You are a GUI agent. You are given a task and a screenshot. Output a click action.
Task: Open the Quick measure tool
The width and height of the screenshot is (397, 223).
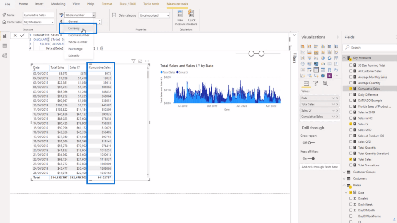(192, 17)
